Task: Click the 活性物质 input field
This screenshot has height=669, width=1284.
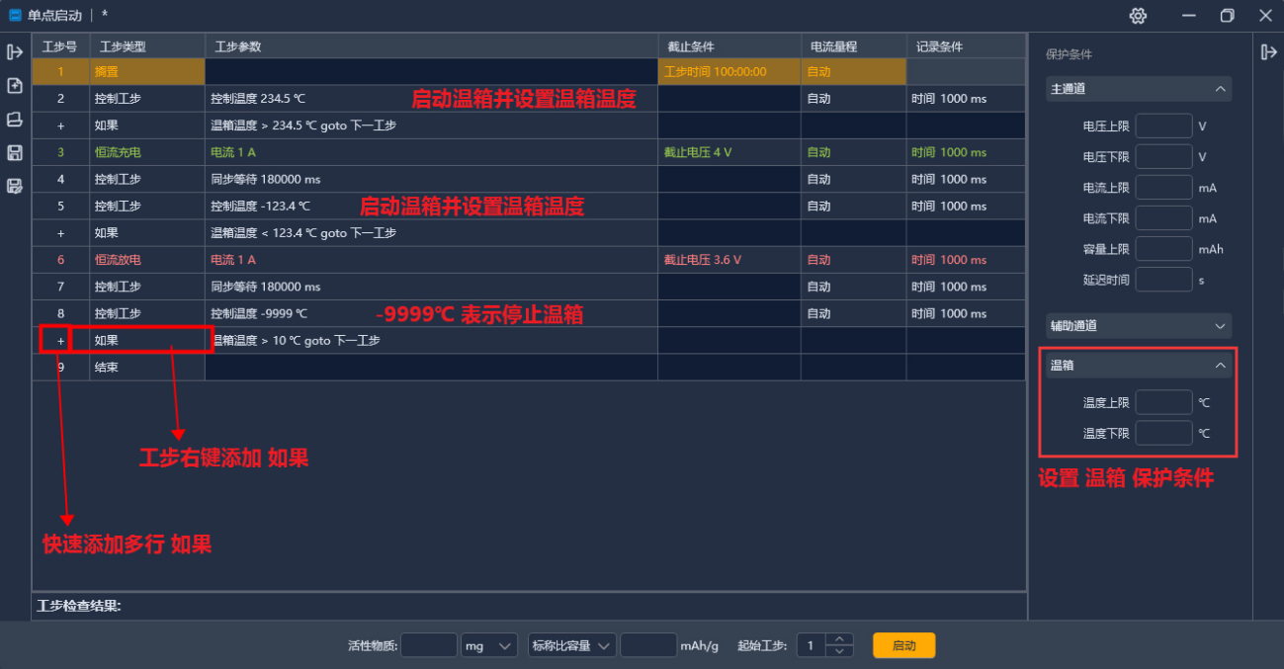Action: (428, 644)
